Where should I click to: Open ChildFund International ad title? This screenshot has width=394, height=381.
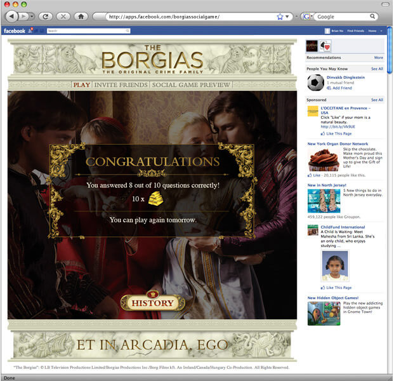pos(343,227)
